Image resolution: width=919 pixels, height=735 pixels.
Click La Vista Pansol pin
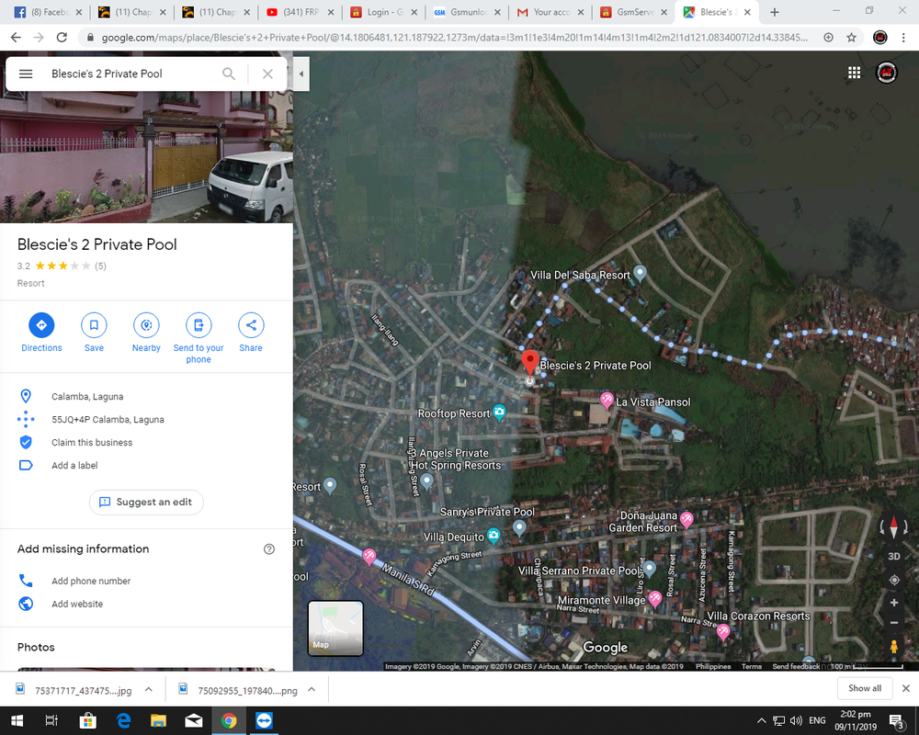point(607,401)
